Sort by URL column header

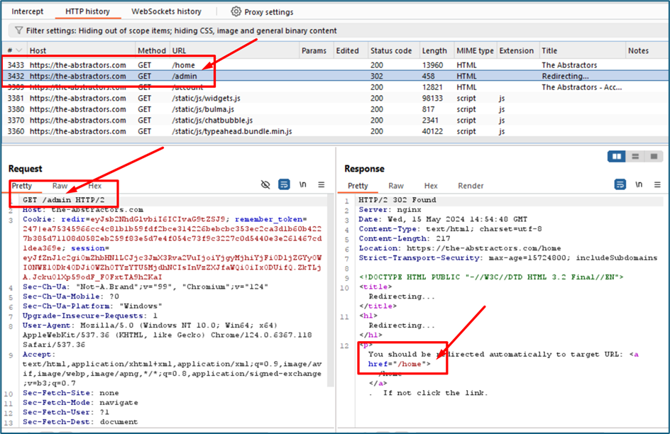coord(234,50)
